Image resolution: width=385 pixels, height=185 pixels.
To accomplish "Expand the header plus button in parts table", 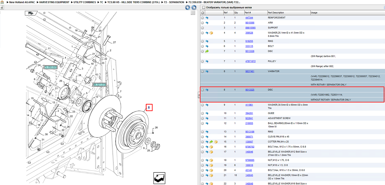I will pos(203,13).
